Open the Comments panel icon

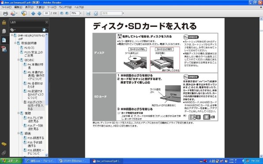(x=4, y=144)
